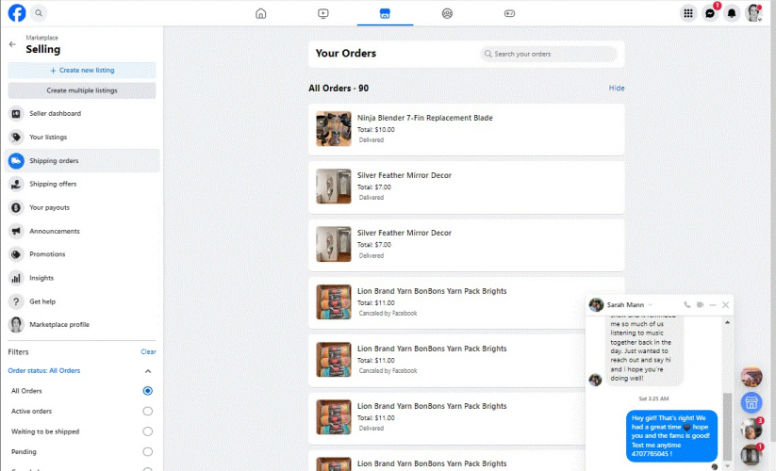
Task: Clear the filters
Action: [x=148, y=352]
